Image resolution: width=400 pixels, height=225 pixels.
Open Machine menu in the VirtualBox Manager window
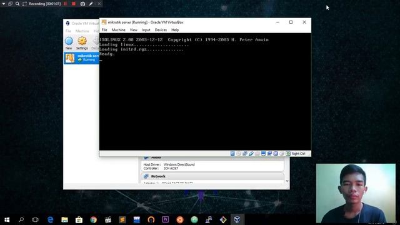coord(82,31)
